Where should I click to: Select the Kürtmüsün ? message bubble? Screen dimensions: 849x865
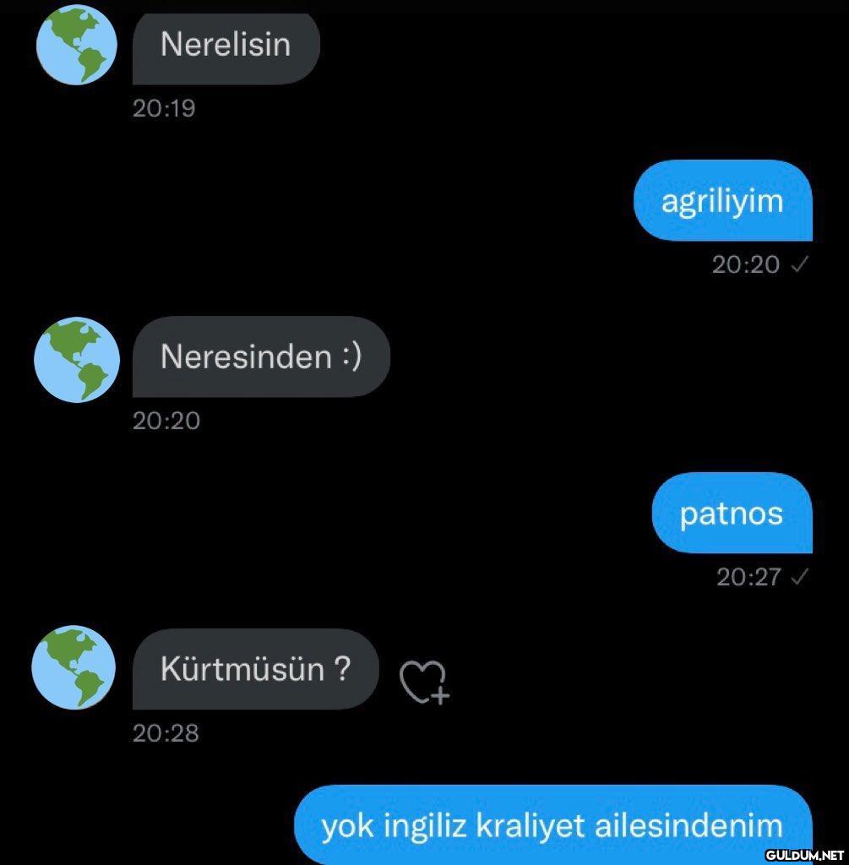pos(255,669)
